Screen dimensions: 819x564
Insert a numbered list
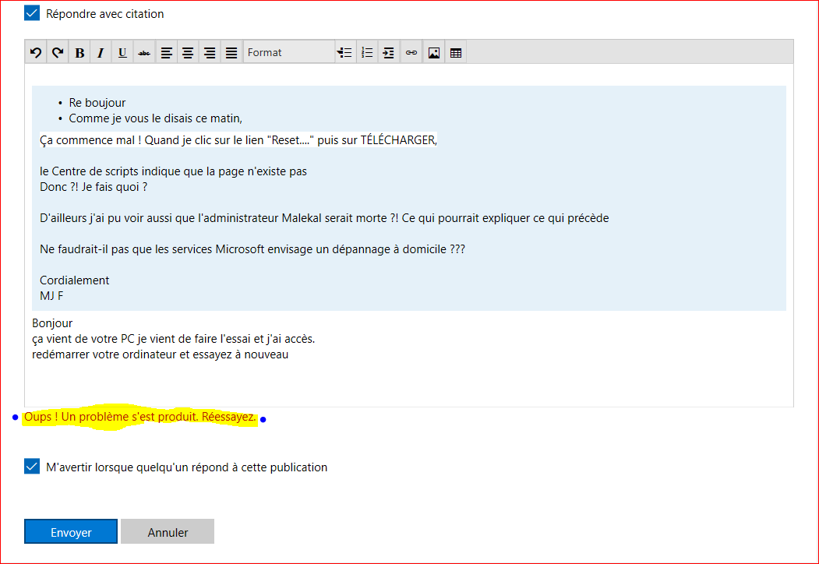[367, 52]
